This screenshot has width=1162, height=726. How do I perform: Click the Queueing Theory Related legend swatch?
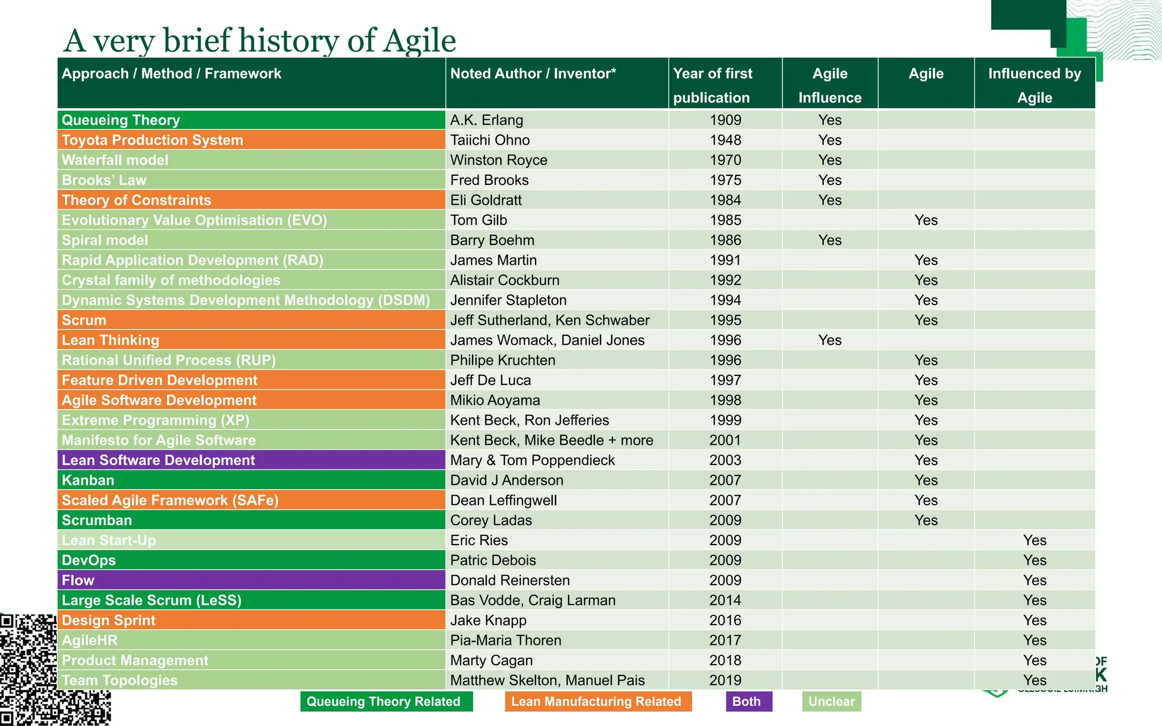386,702
